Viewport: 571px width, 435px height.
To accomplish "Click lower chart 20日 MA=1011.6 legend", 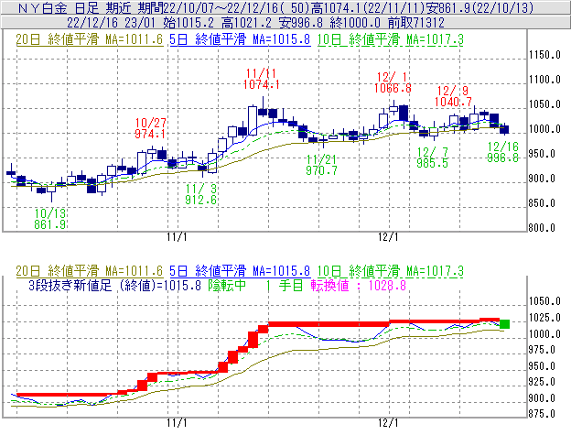I will tap(90, 271).
